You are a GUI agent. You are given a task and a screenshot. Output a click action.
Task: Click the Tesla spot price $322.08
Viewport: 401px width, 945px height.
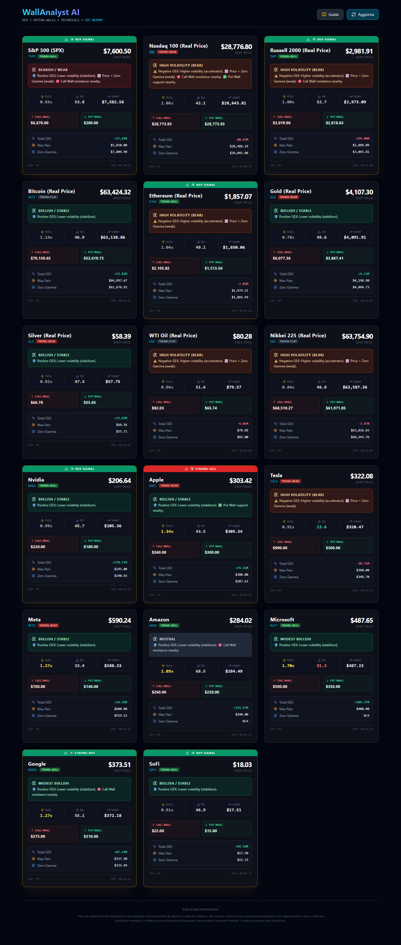tap(361, 476)
